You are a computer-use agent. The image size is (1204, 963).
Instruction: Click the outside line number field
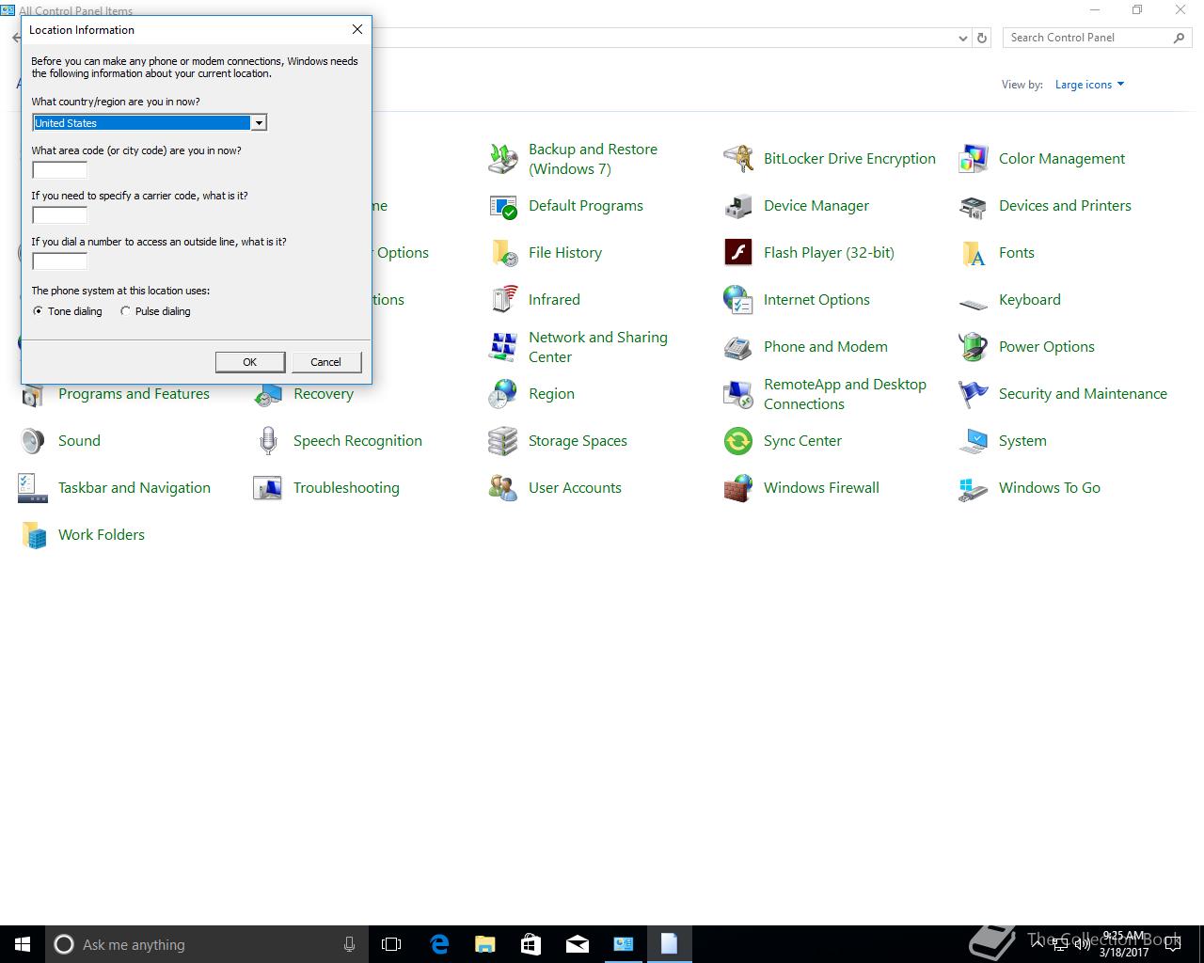tap(60, 261)
